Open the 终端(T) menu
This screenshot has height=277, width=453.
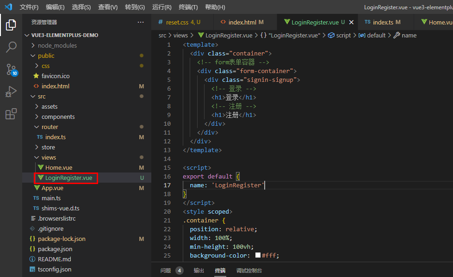tap(188, 7)
